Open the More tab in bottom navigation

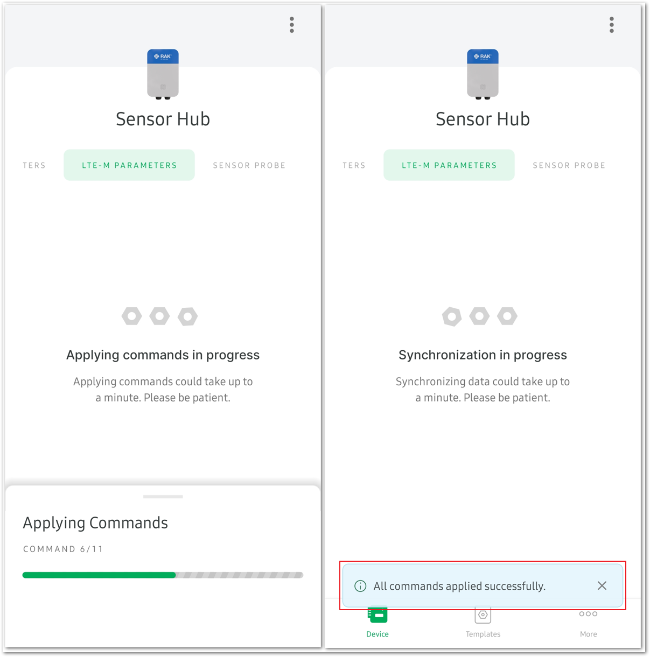(x=588, y=623)
